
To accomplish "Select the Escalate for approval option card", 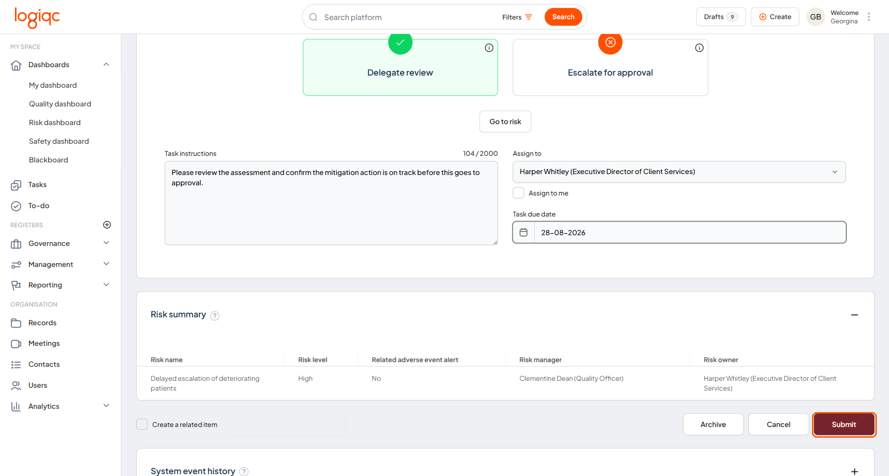I will 610,67.
